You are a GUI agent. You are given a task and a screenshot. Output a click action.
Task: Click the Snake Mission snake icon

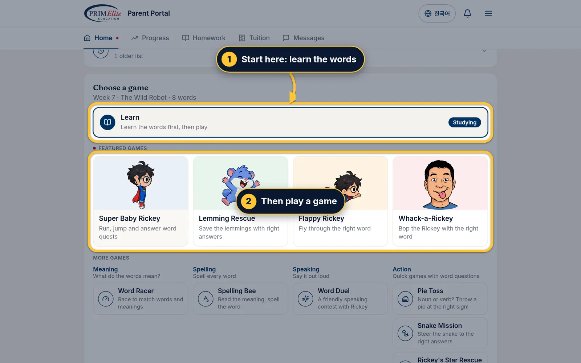pos(405,333)
